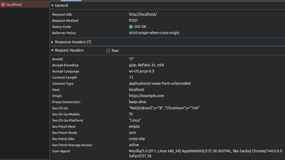Click the Sec-Fetch-Storage-Access header name
285x160 pixels.
[72, 145]
